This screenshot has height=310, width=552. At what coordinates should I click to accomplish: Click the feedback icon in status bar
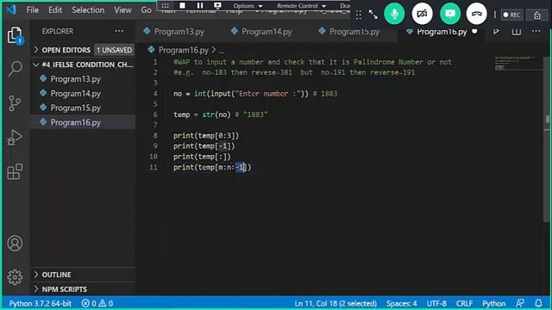(519, 303)
